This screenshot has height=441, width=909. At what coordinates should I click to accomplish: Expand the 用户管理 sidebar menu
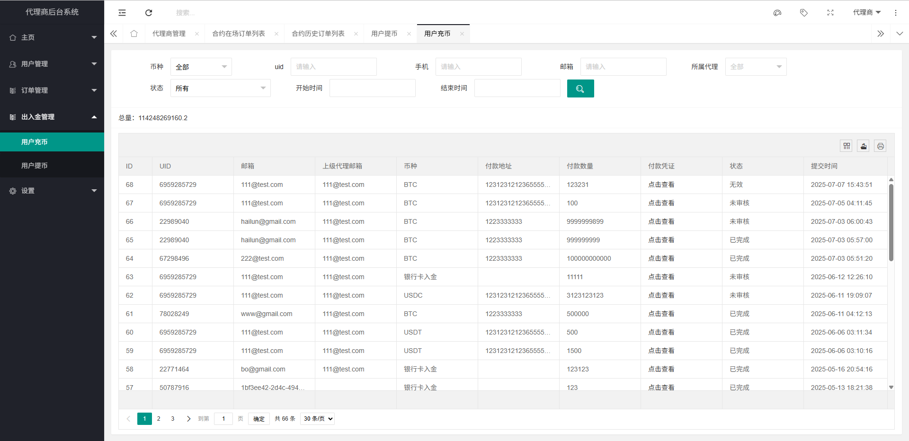point(52,64)
